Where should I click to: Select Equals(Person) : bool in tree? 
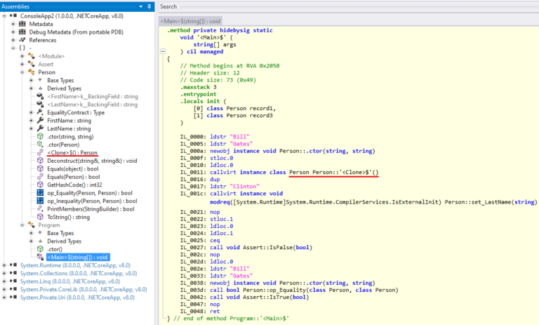click(73, 177)
